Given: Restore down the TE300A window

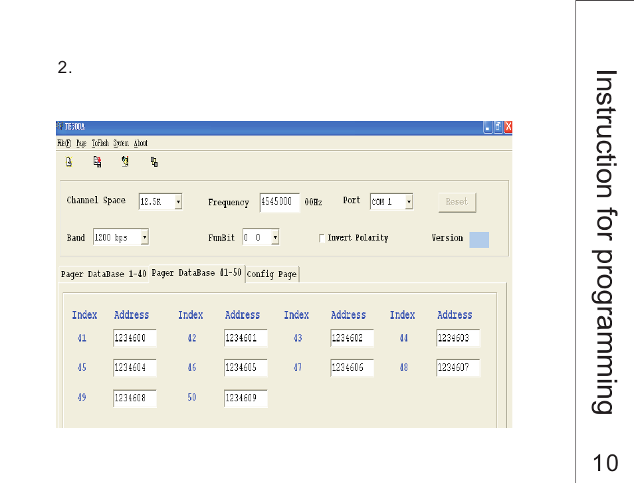Looking at the screenshot, I should [498, 128].
